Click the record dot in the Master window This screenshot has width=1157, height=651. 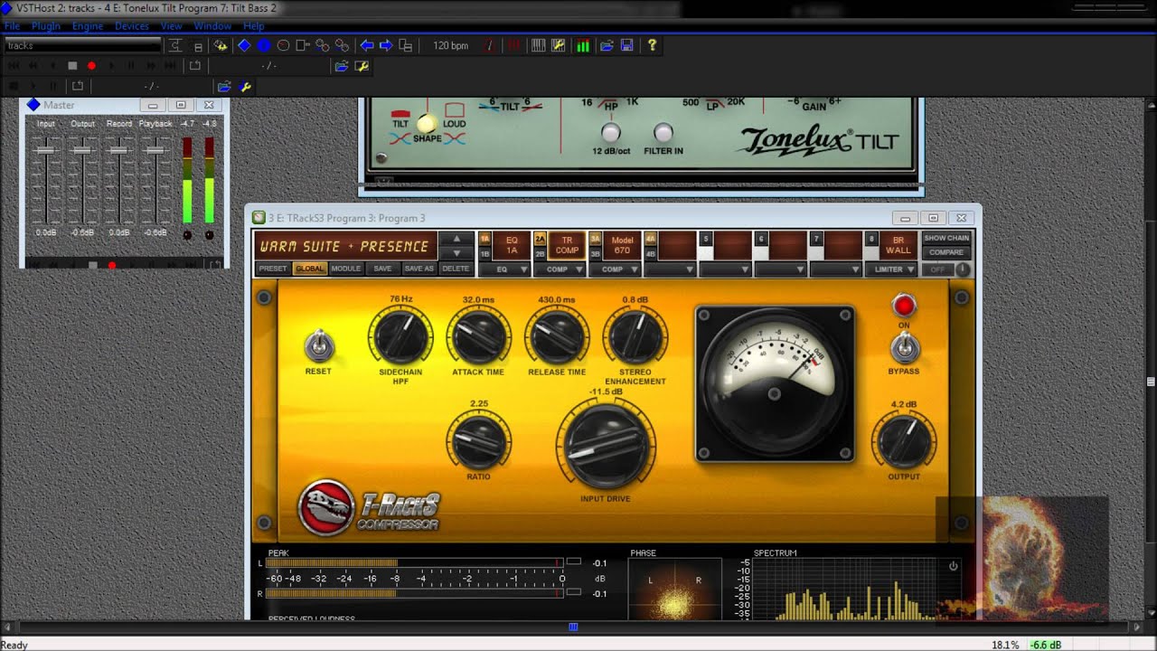pyautogui.click(x=111, y=265)
